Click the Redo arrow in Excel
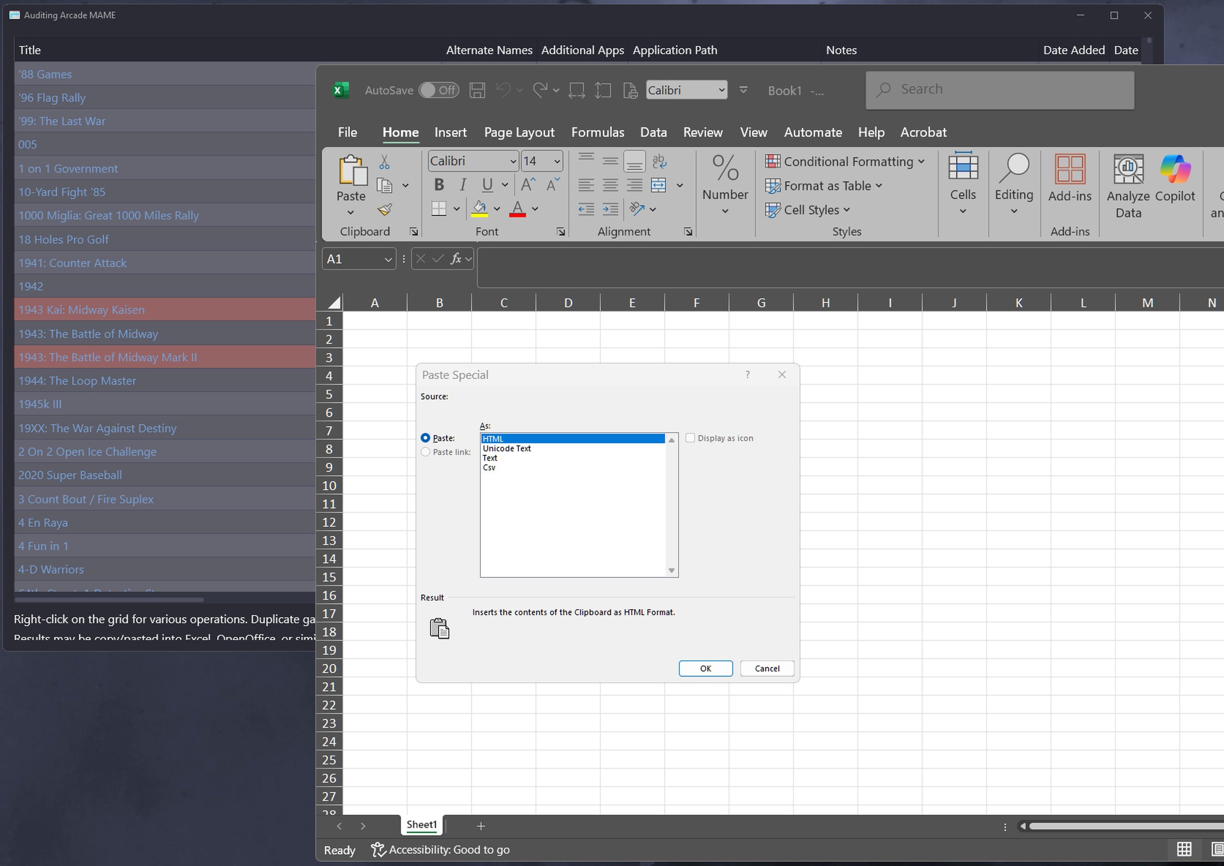Screen dimensions: 1224x866 click(540, 90)
